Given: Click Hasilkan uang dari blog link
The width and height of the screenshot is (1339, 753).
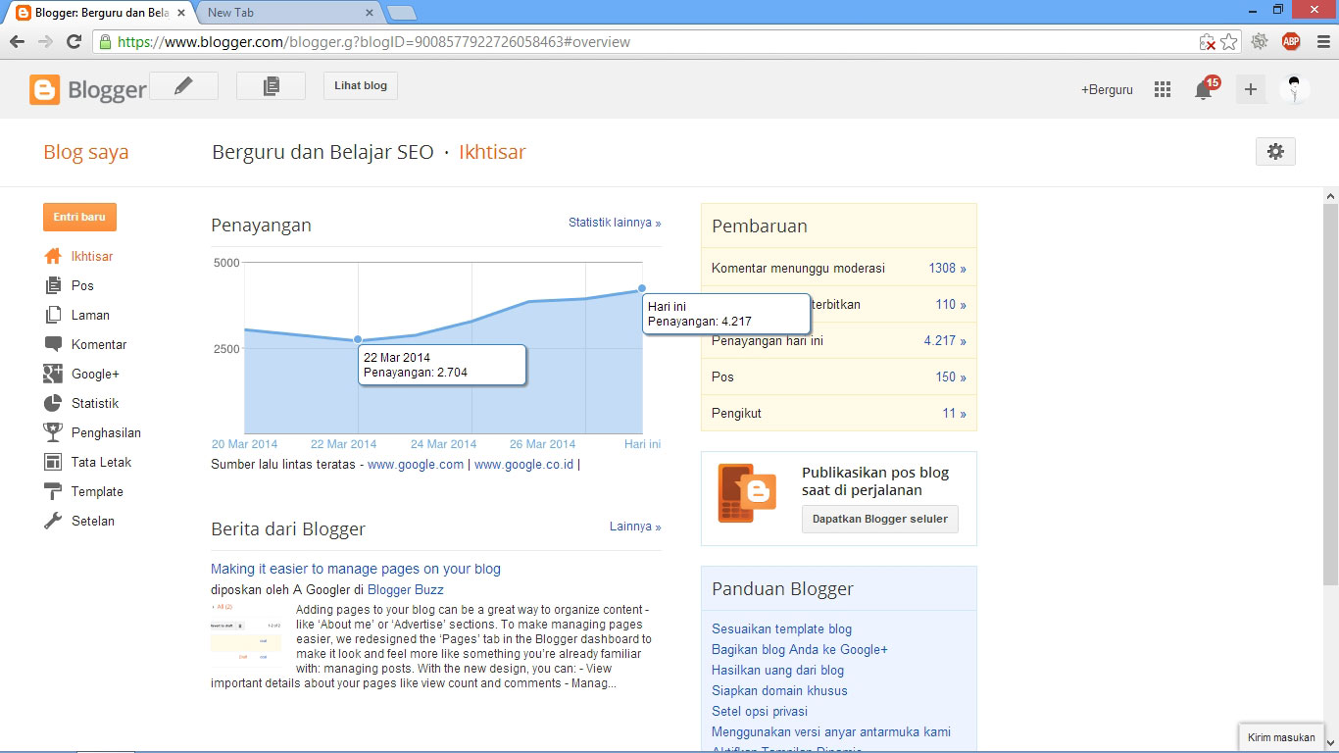Looking at the screenshot, I should coord(778,671).
